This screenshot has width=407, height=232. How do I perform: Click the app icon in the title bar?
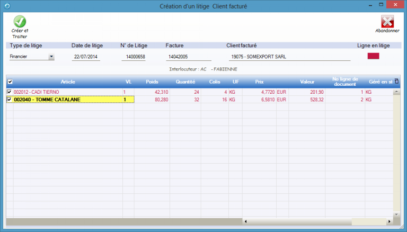6,6
